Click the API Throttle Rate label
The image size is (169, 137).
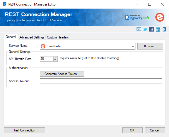click(21, 59)
